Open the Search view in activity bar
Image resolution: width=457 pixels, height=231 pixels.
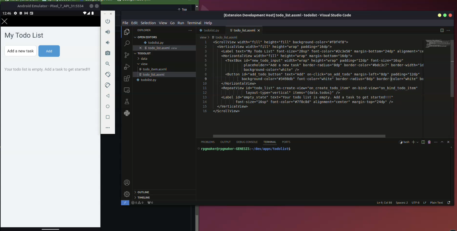tap(127, 43)
